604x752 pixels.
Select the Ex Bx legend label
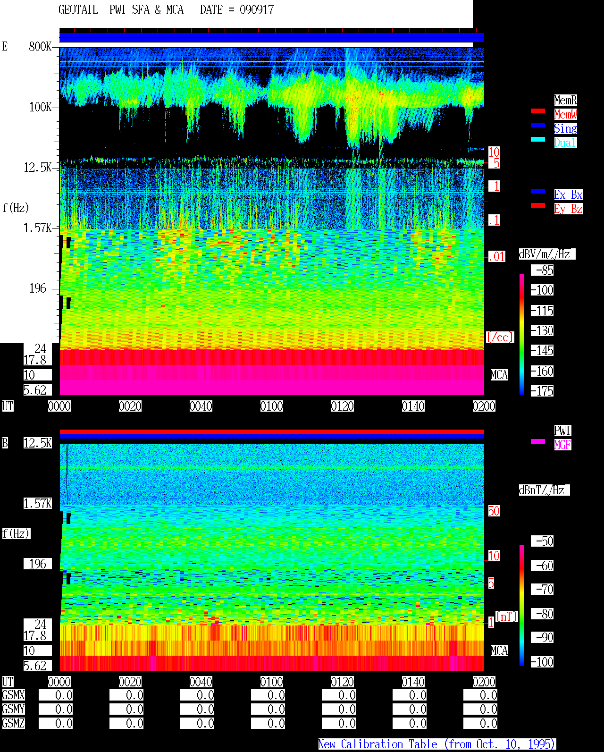568,194
